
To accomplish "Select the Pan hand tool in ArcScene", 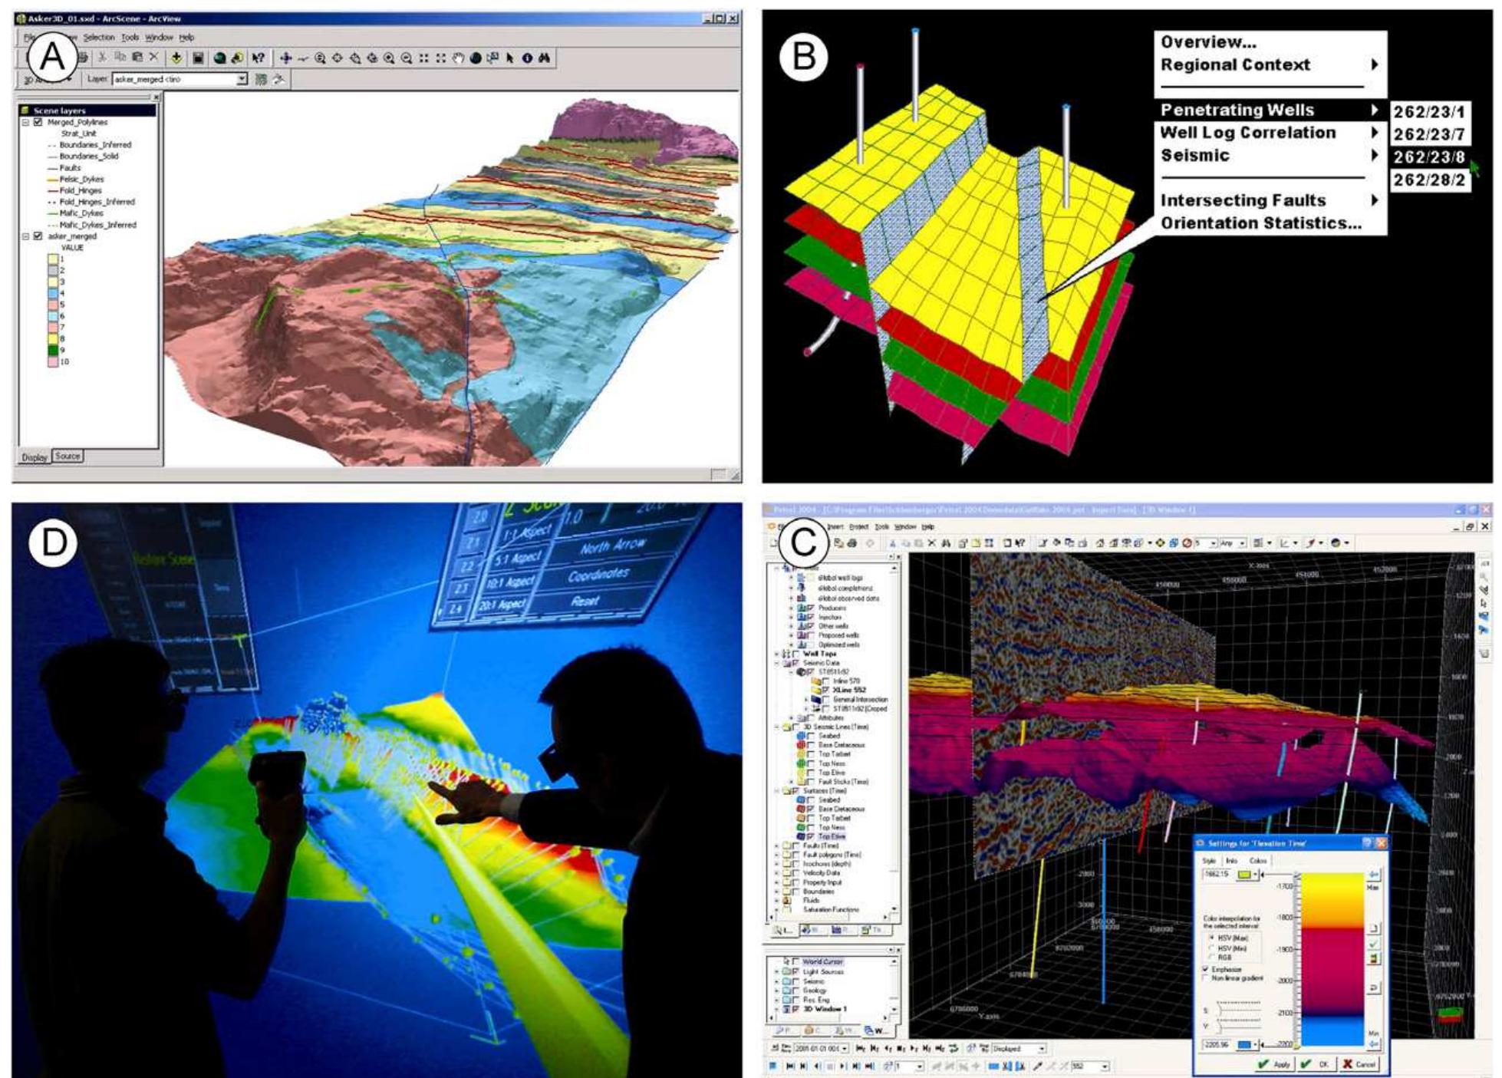I will (x=459, y=58).
